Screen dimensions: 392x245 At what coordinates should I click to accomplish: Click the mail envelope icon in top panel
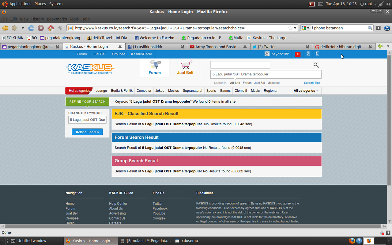point(321,4)
